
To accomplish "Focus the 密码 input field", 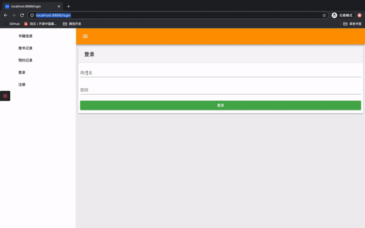I will (220, 90).
